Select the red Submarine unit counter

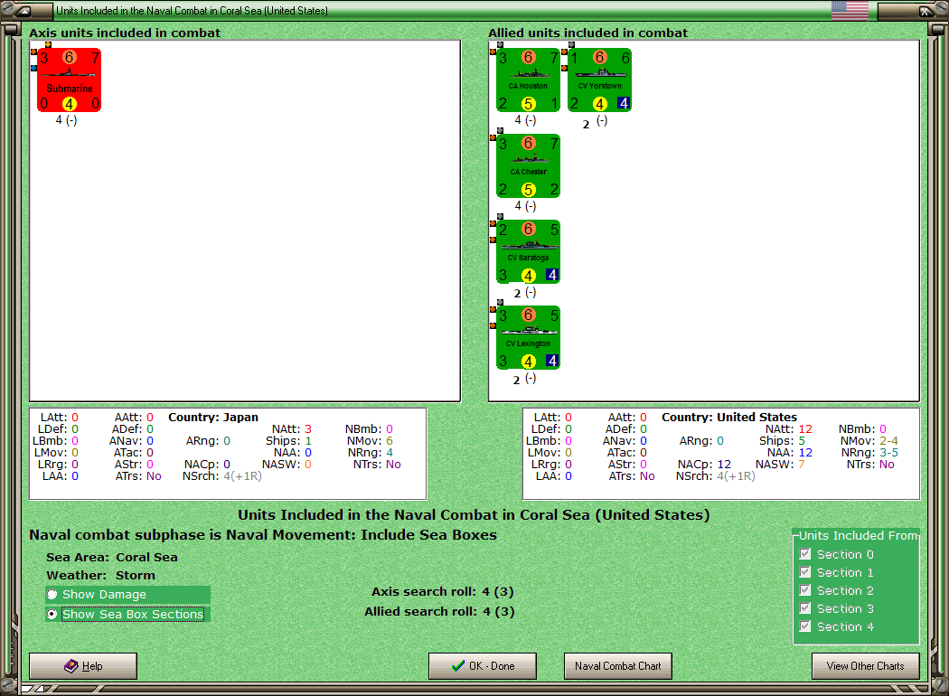coord(69,80)
